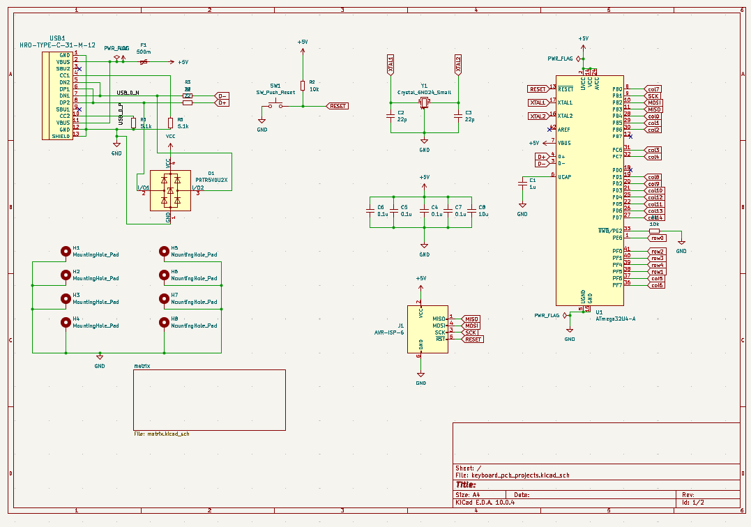Click the MISO label on J1 header
Viewport: 751px width, 527px height.
[x=470, y=319]
